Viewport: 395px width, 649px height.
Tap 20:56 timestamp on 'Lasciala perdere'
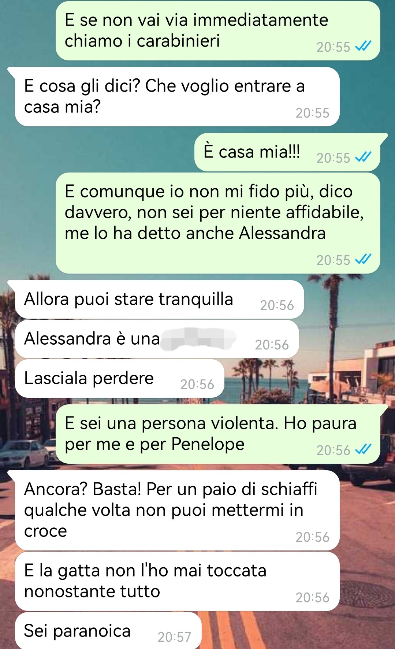197,384
